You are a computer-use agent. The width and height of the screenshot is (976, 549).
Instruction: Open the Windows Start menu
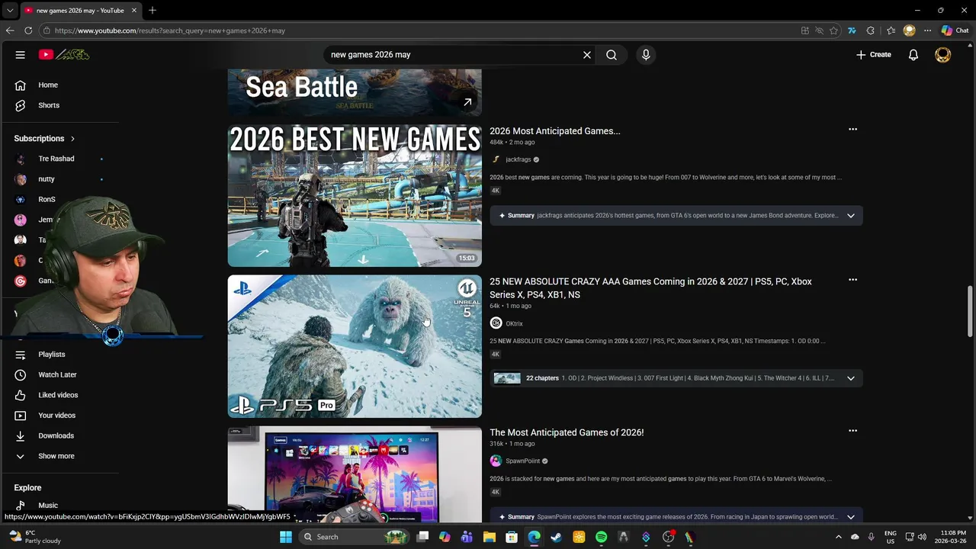pyautogui.click(x=286, y=537)
